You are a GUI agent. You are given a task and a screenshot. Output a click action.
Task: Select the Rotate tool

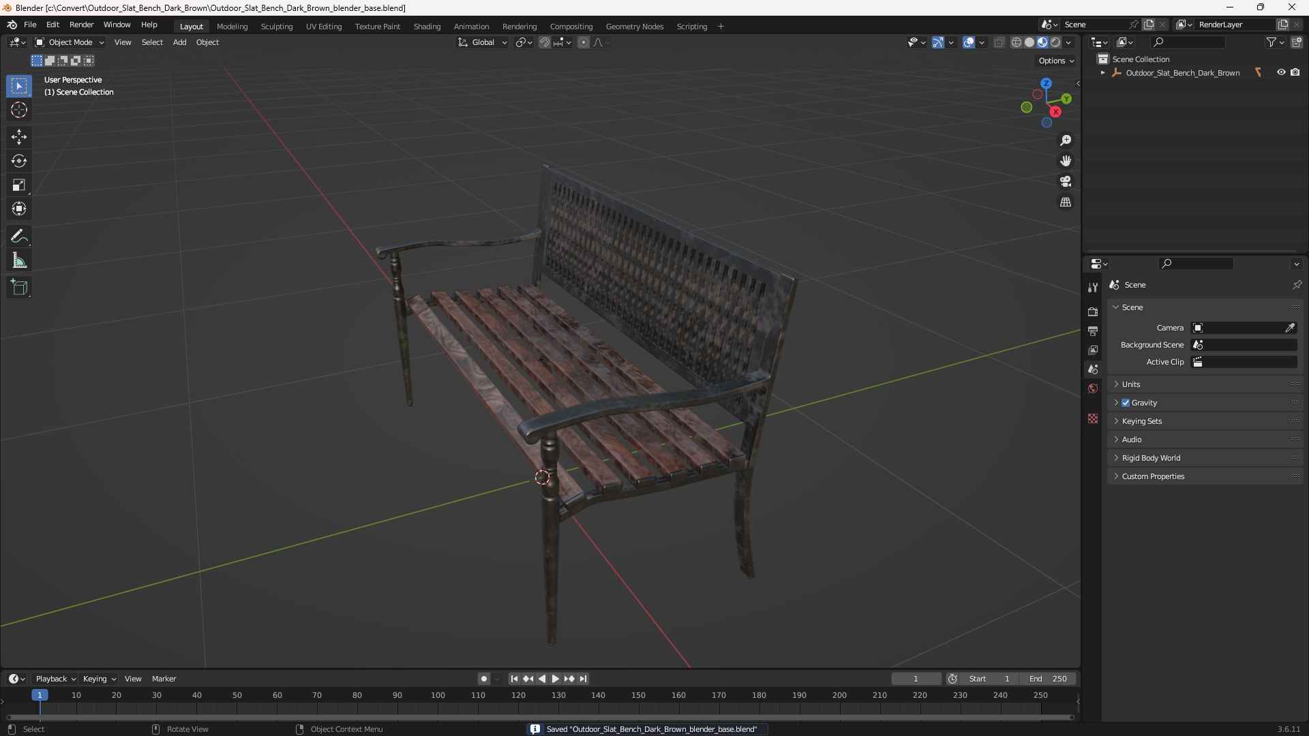(19, 161)
